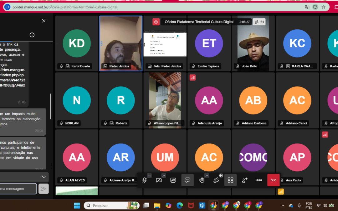Viewport: 338px width, 211px height.
Task: Open Copilot from the taskbar
Action: pyautogui.click(x=168, y=206)
